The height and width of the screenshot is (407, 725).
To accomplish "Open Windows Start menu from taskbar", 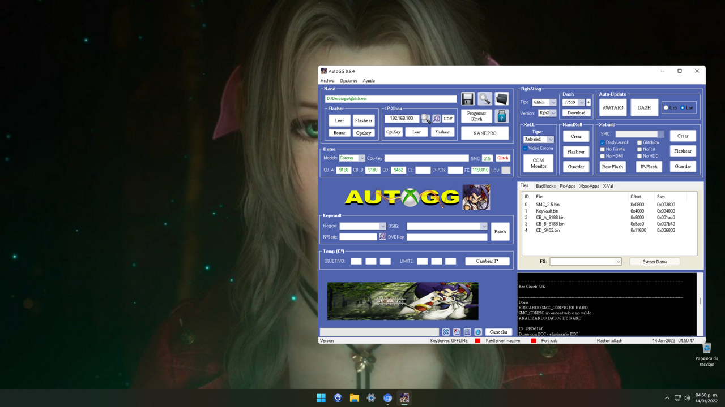I will pos(321,398).
